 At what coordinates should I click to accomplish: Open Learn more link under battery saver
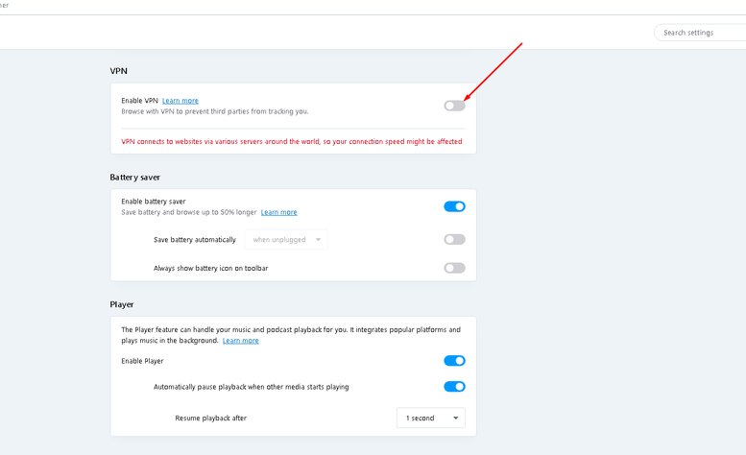pos(278,212)
